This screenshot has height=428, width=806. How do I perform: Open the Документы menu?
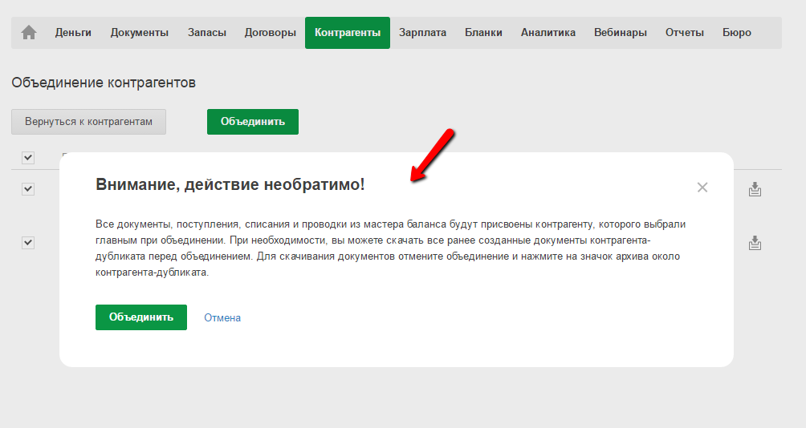click(140, 33)
